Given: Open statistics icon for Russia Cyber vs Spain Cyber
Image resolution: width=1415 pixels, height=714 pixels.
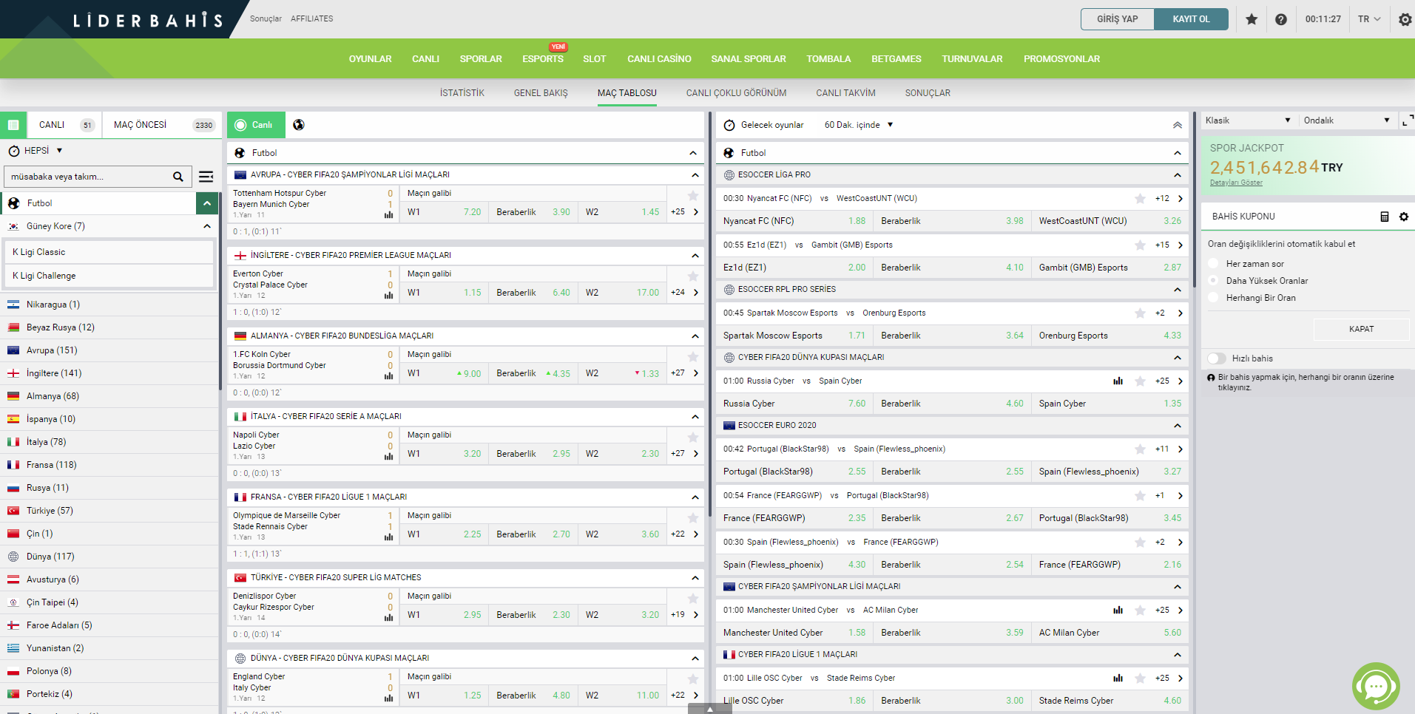Looking at the screenshot, I should point(1118,381).
